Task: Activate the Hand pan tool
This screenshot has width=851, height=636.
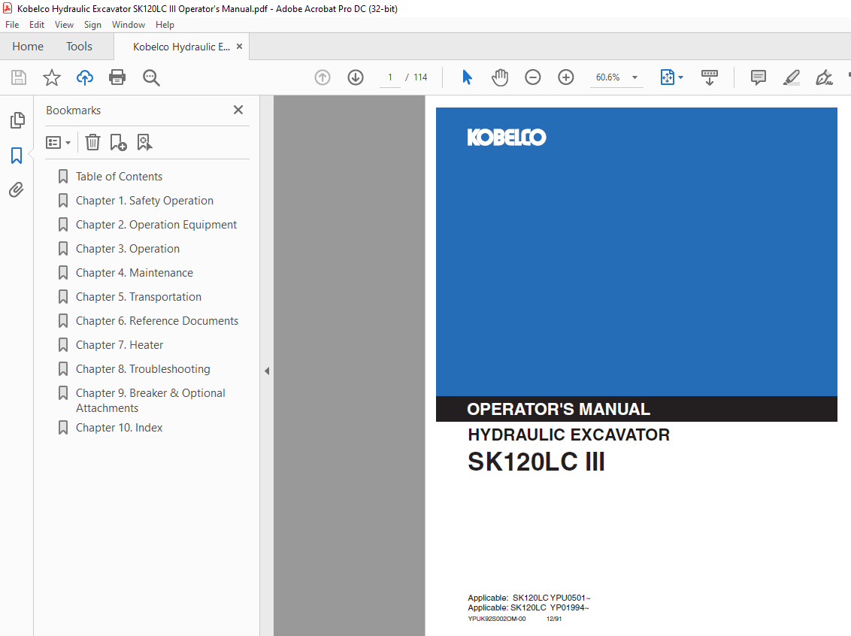Action: click(500, 77)
